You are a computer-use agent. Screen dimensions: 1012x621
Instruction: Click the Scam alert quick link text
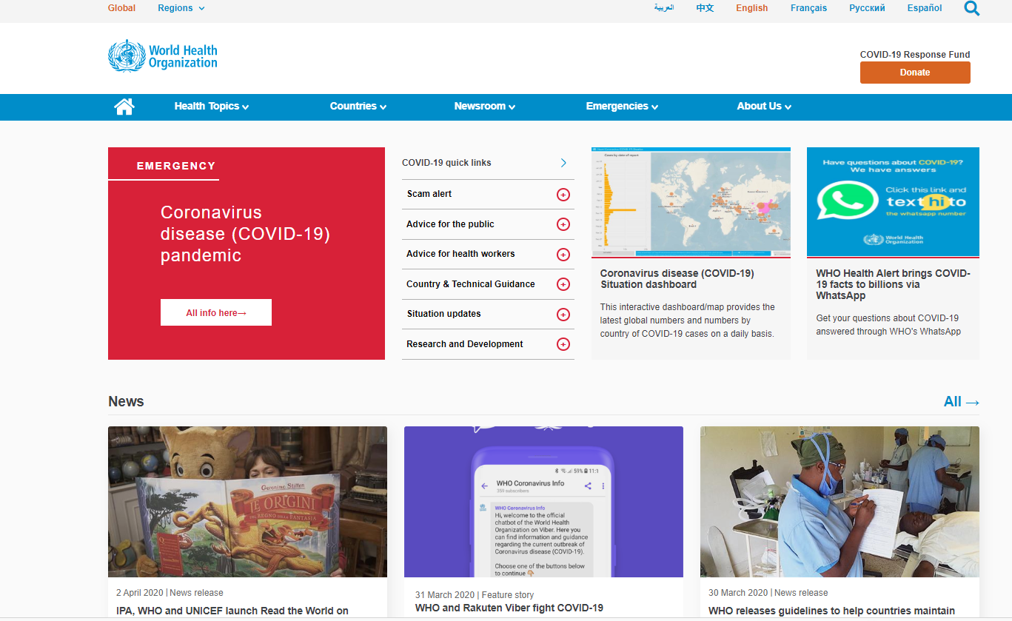[429, 194]
